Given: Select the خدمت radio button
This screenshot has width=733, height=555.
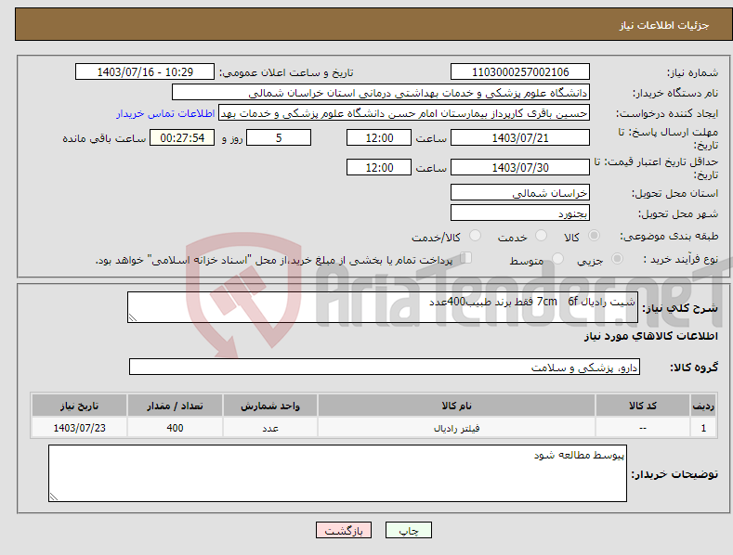Looking at the screenshot, I should pyautogui.click(x=541, y=236).
